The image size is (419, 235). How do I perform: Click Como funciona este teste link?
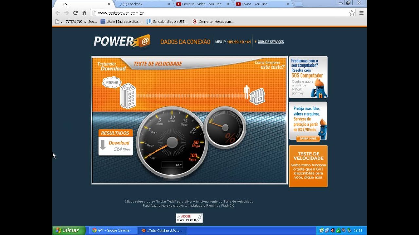[x=269, y=65]
